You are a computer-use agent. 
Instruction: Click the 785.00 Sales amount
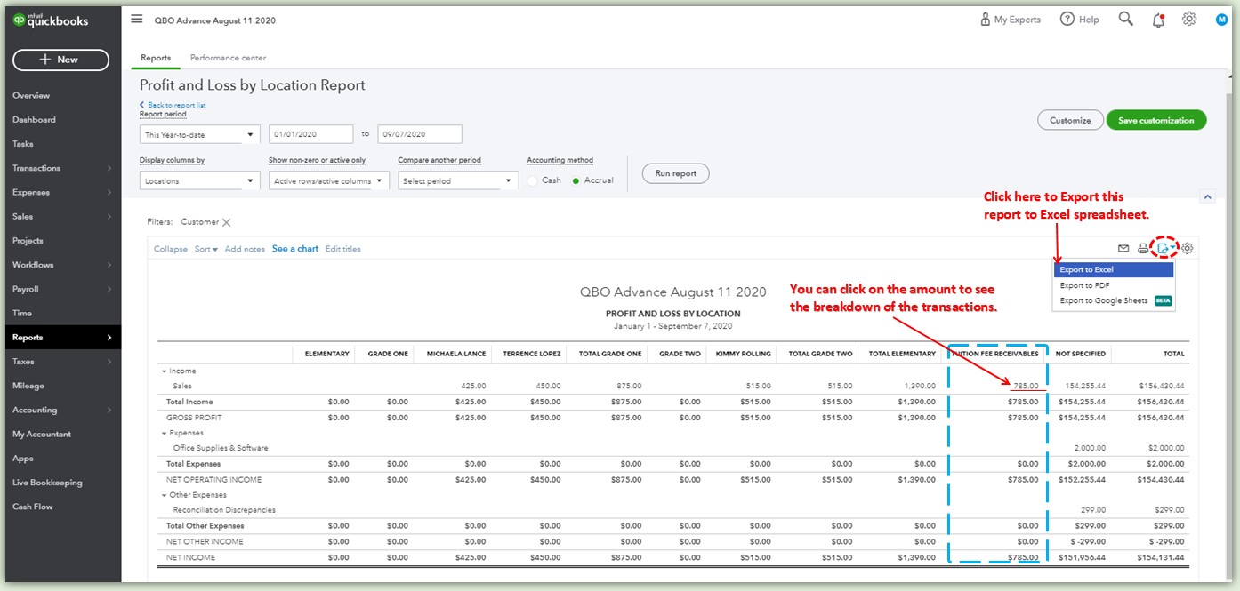(x=1025, y=386)
